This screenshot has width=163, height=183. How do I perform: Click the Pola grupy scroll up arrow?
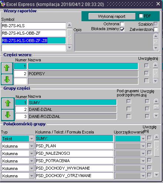(x=157, y=137)
